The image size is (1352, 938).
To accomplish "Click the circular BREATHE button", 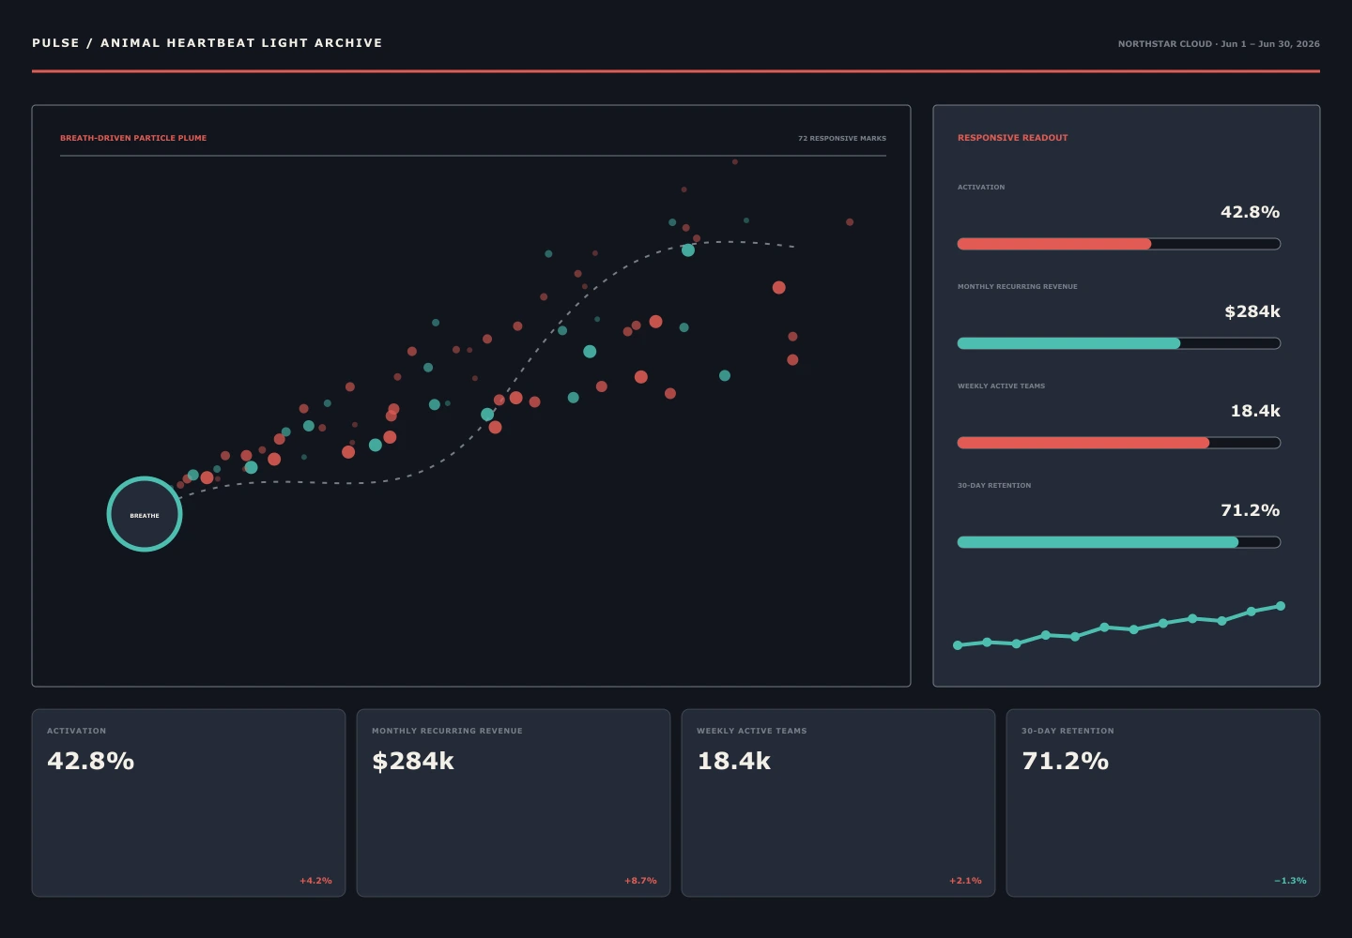I will (145, 514).
